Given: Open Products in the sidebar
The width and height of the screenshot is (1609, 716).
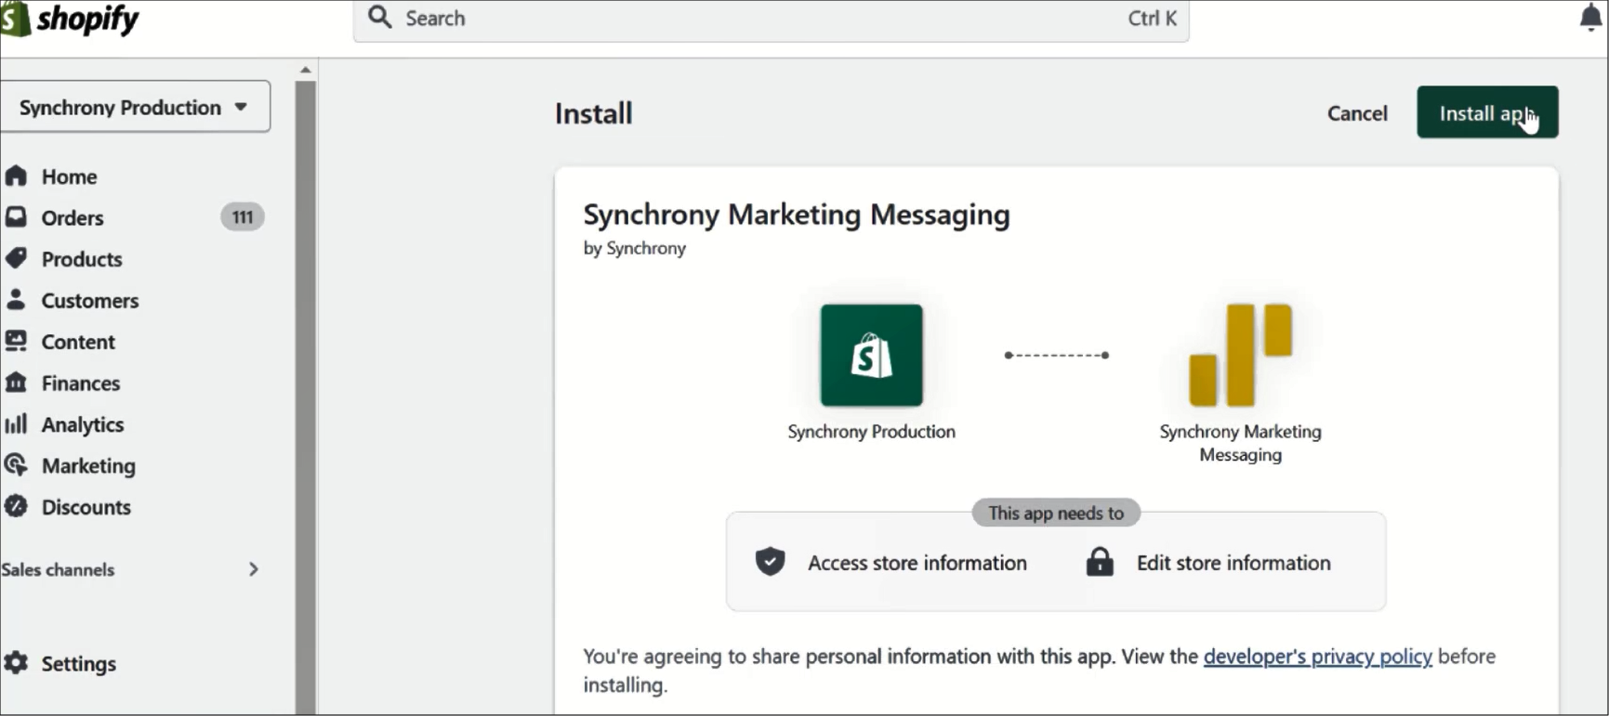Looking at the screenshot, I should pos(82,259).
